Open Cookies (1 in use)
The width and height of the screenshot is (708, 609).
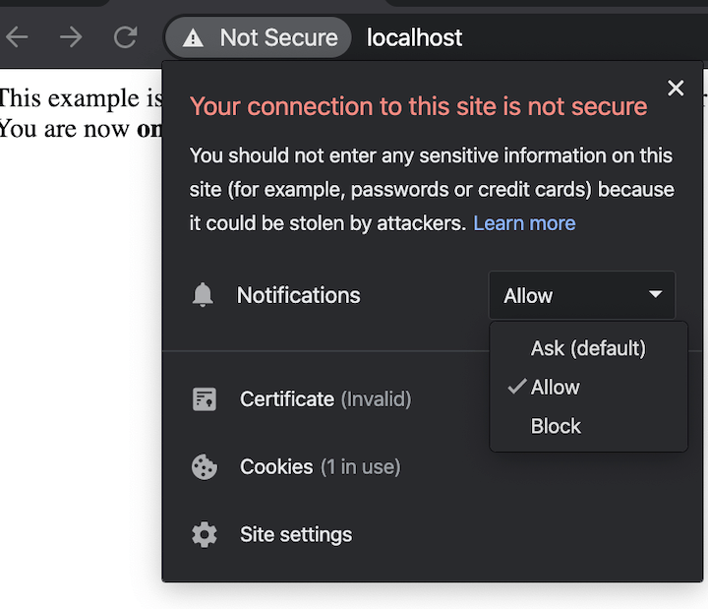(x=320, y=467)
